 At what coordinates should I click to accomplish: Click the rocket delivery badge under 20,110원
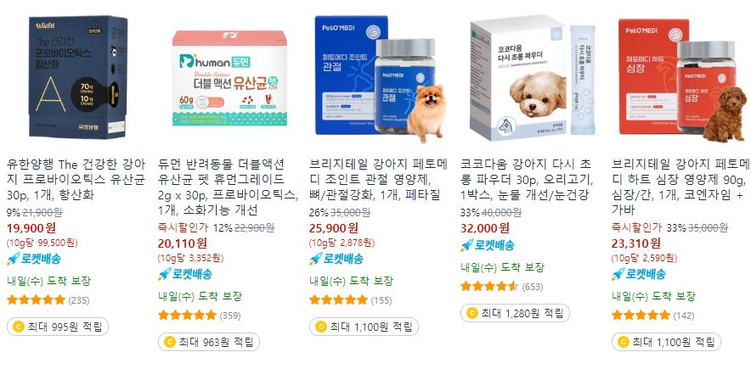[x=185, y=274]
